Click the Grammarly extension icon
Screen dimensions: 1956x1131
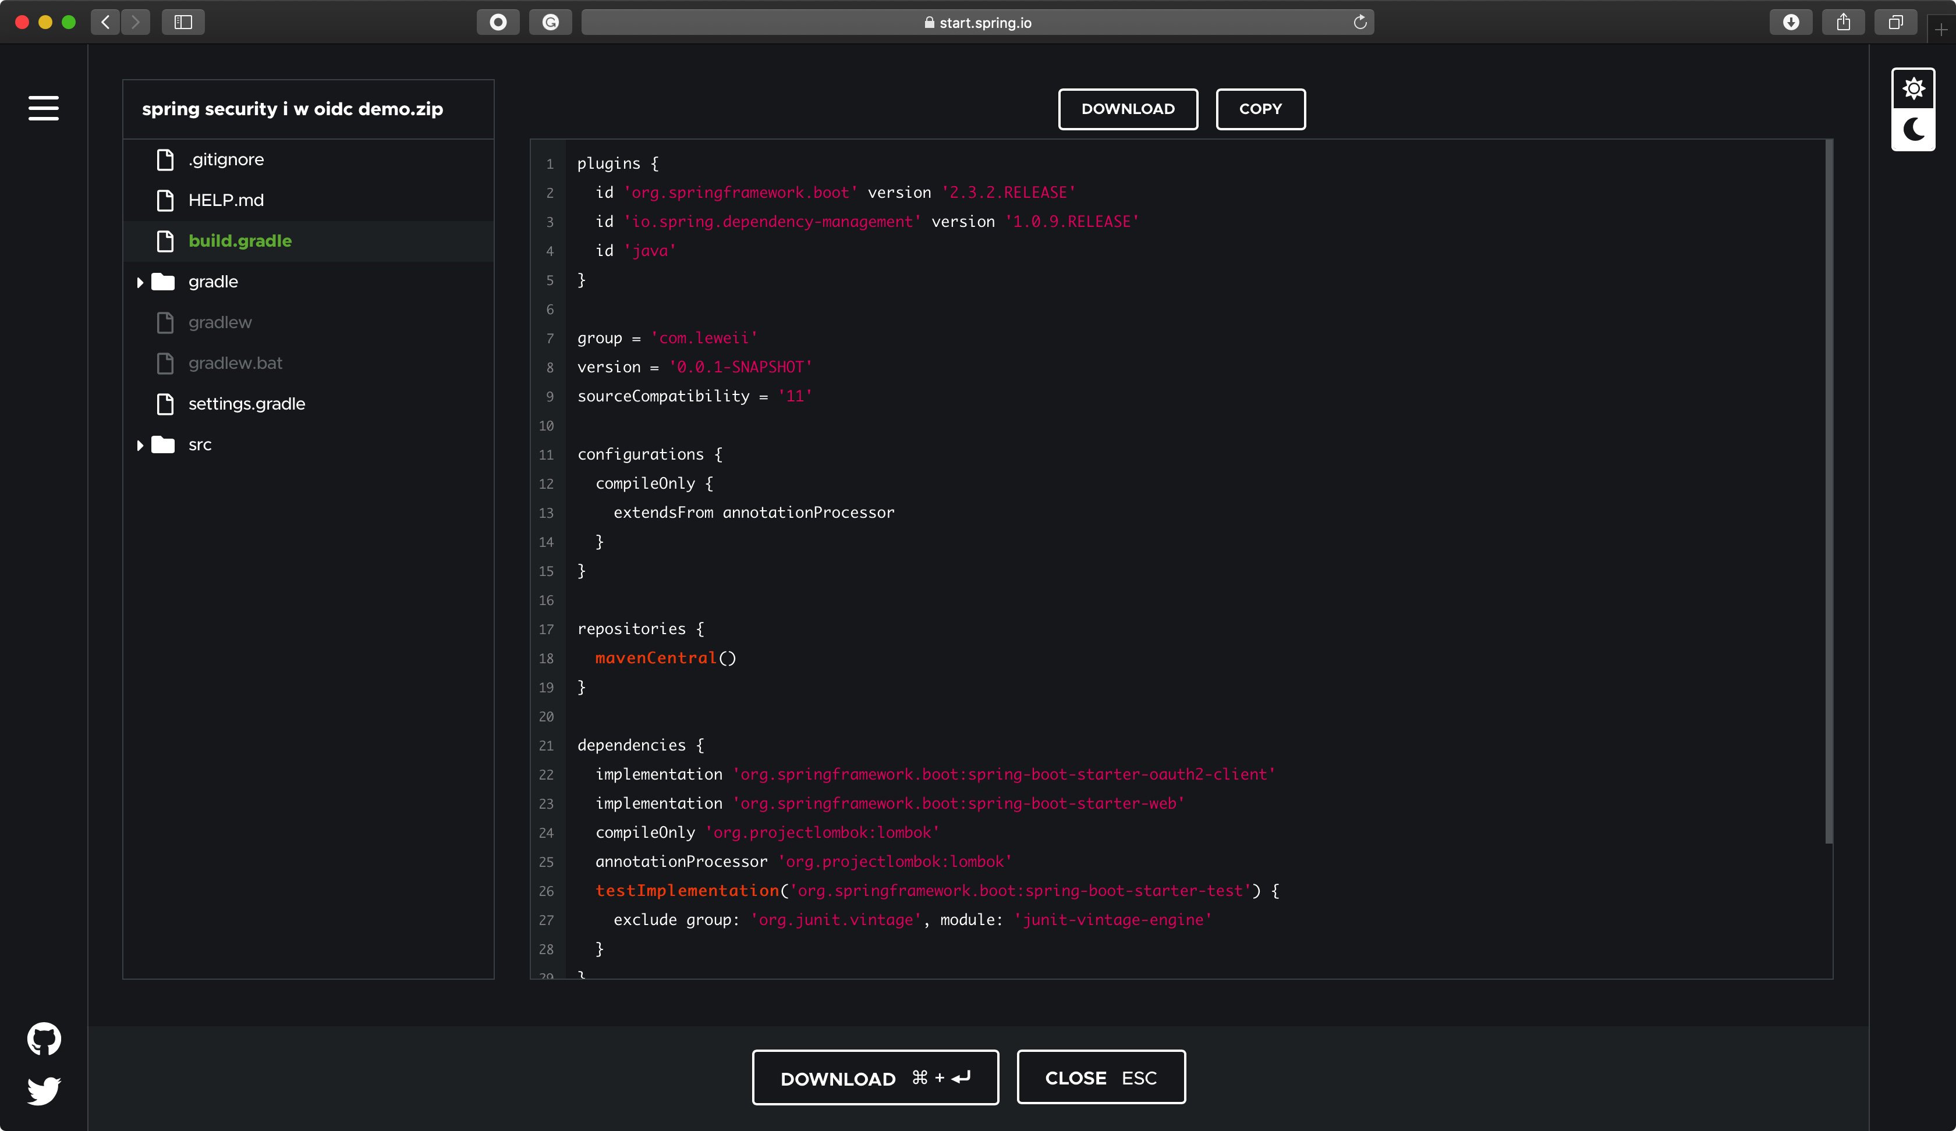[x=550, y=22]
